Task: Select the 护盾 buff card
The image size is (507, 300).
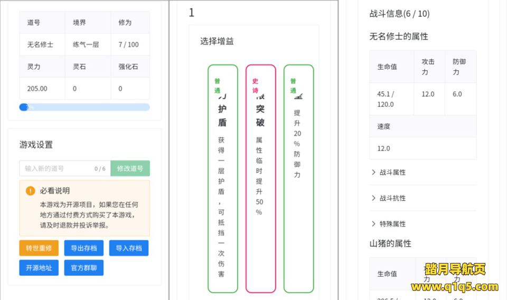Action: coord(222,180)
